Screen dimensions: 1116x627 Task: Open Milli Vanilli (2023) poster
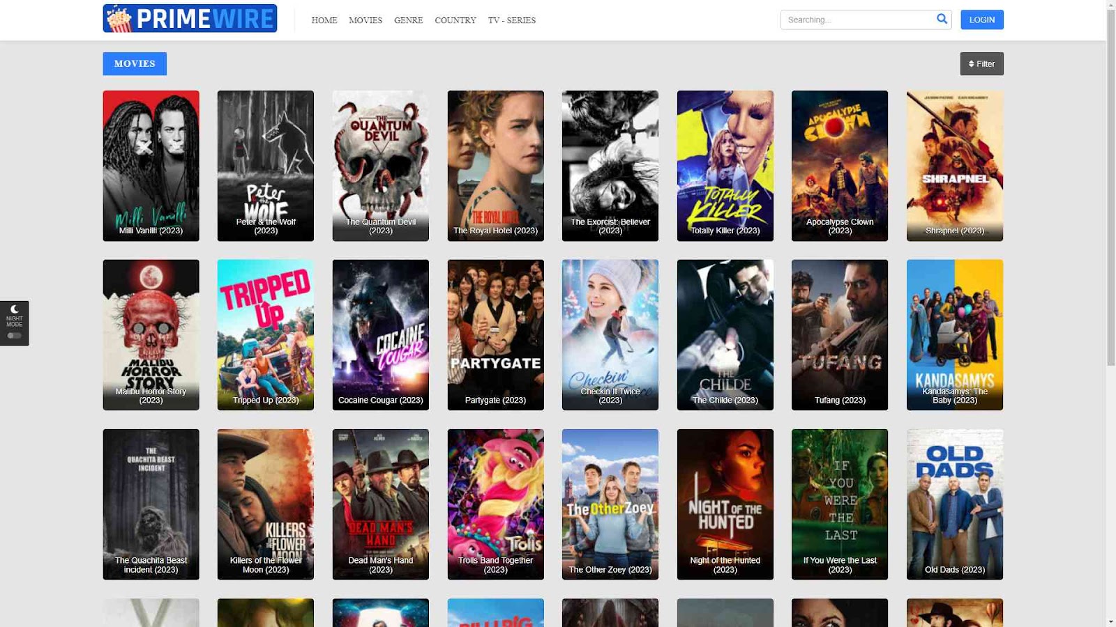(151, 166)
